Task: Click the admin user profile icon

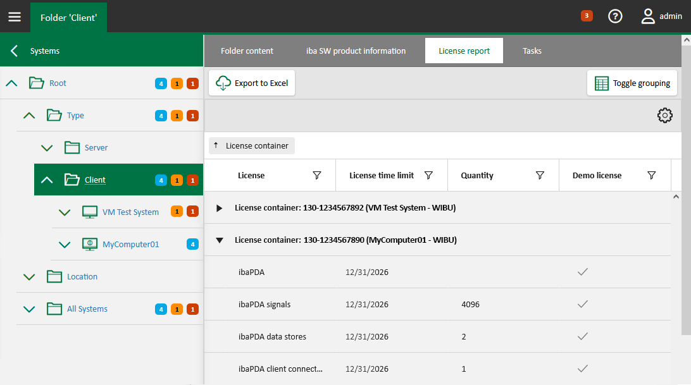Action: point(648,16)
